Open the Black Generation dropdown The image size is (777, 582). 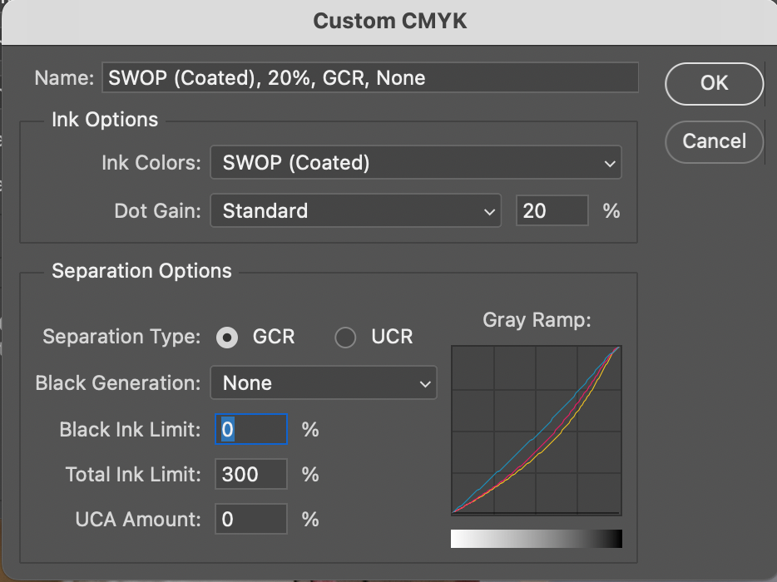324,383
